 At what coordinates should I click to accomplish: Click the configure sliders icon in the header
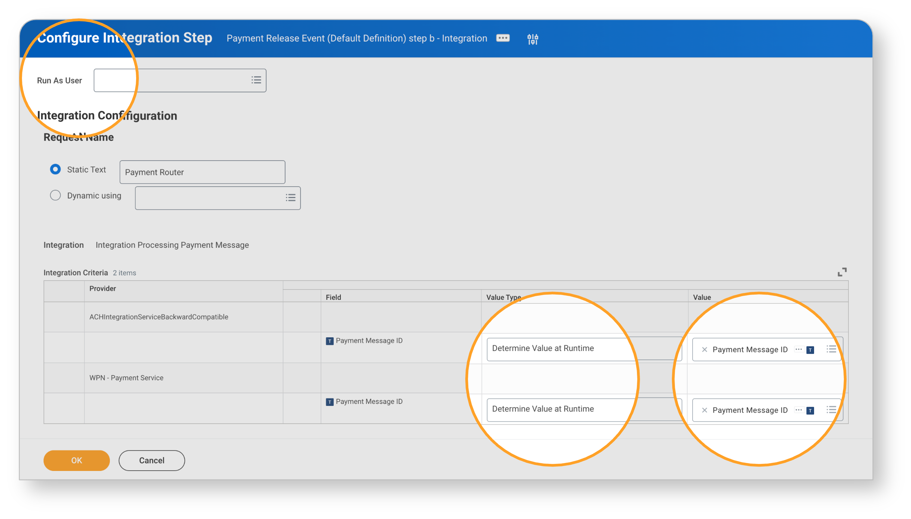point(533,39)
